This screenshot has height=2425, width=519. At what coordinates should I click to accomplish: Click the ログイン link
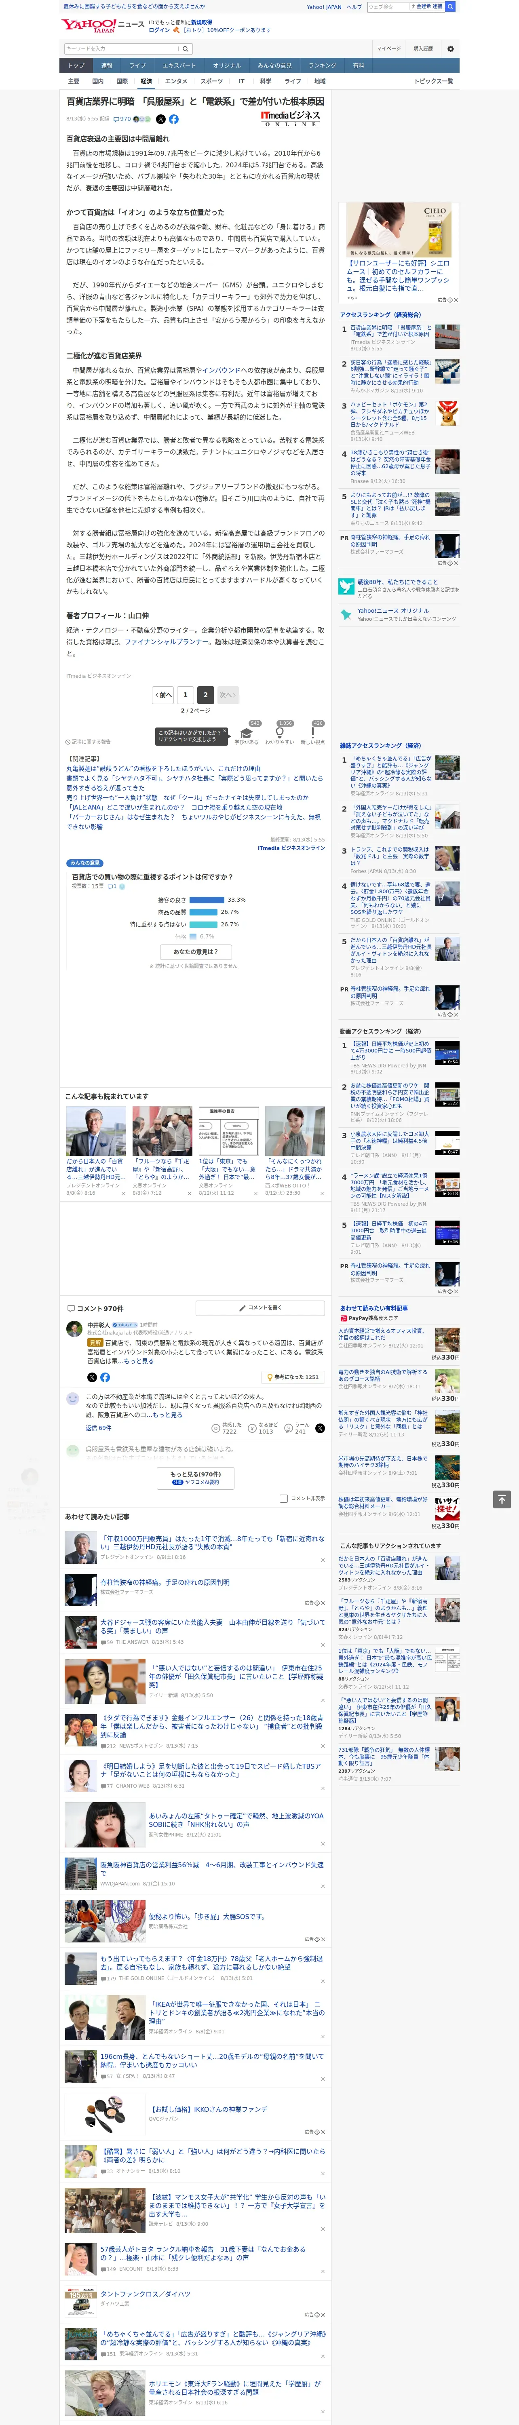point(159,30)
